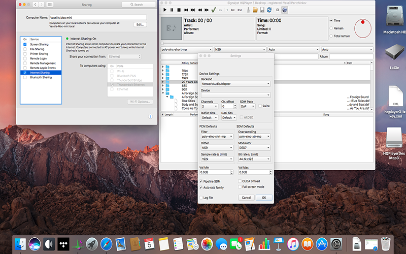
Task: Start playback with HQPlayer Play button
Action: (x=164, y=10)
